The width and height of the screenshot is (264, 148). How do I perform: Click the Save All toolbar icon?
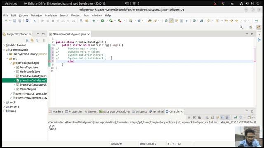20,21
